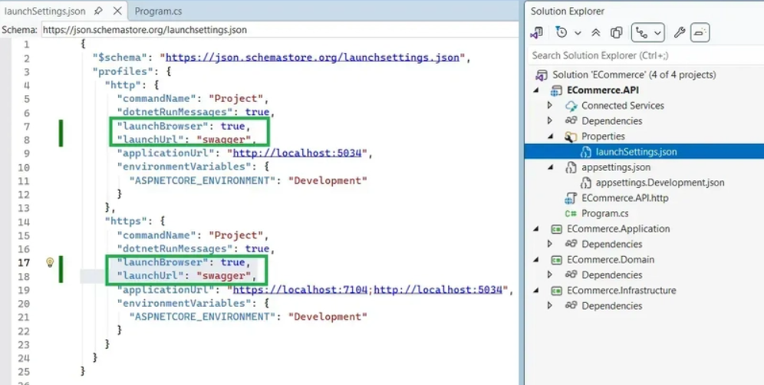Click the appsettings.json file icon

point(571,167)
